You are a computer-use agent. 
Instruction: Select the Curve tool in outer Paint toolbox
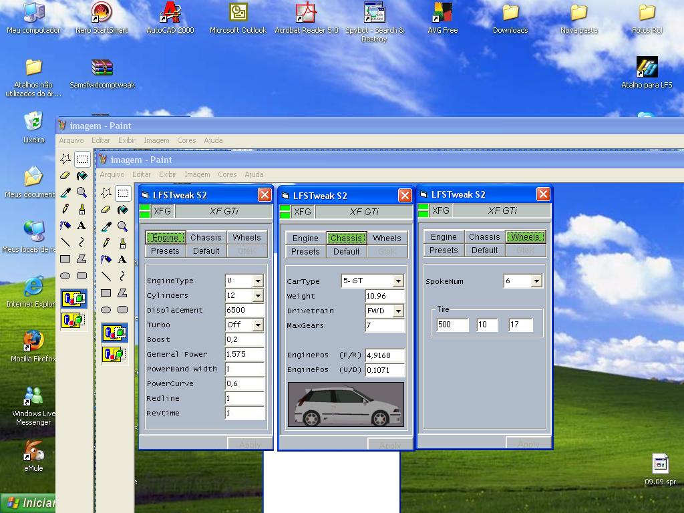tap(82, 242)
